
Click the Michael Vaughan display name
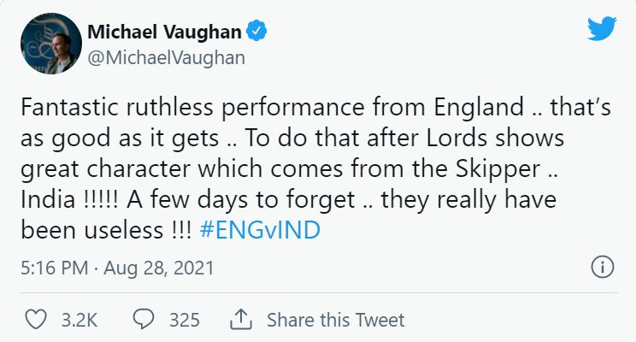click(x=164, y=32)
